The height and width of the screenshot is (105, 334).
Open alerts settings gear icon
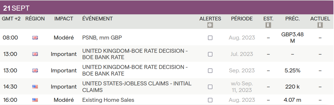click(210, 25)
